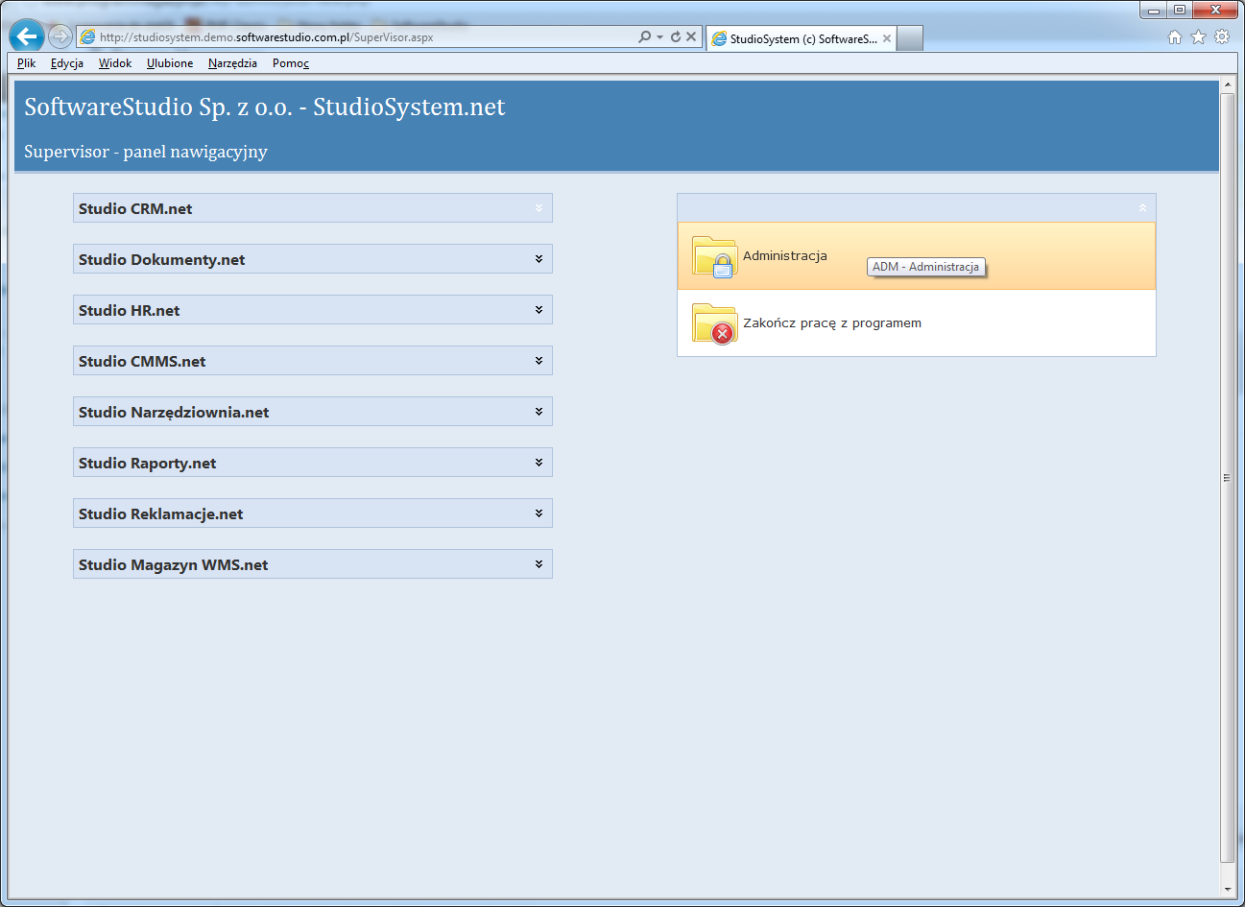The width and height of the screenshot is (1245, 907).
Task: Go back with the browser Back arrow
Action: coord(27,36)
